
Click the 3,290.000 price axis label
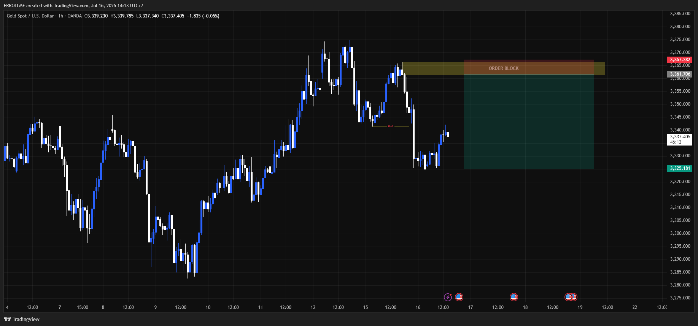pyautogui.click(x=680, y=259)
